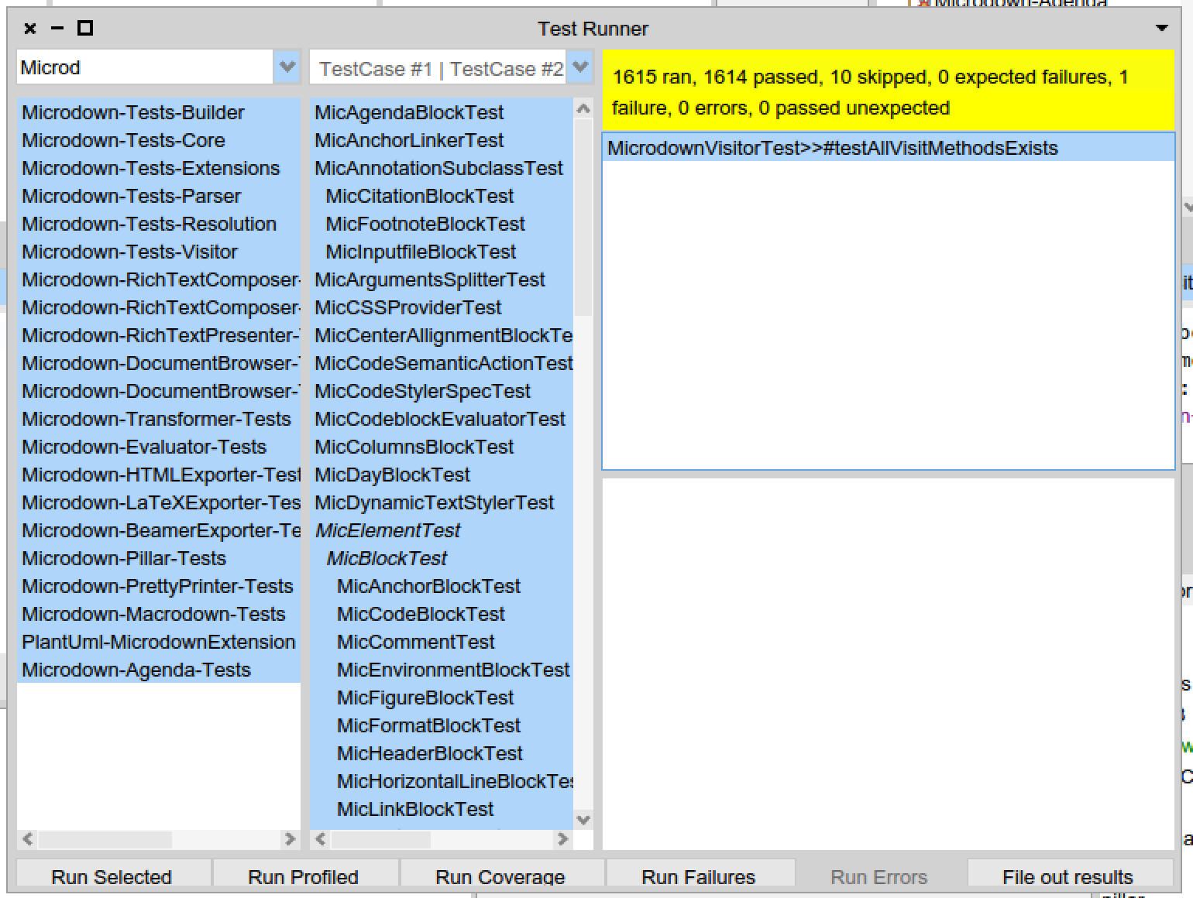Open the package filter dropdown chevron
The width and height of the screenshot is (1193, 898).
click(287, 67)
